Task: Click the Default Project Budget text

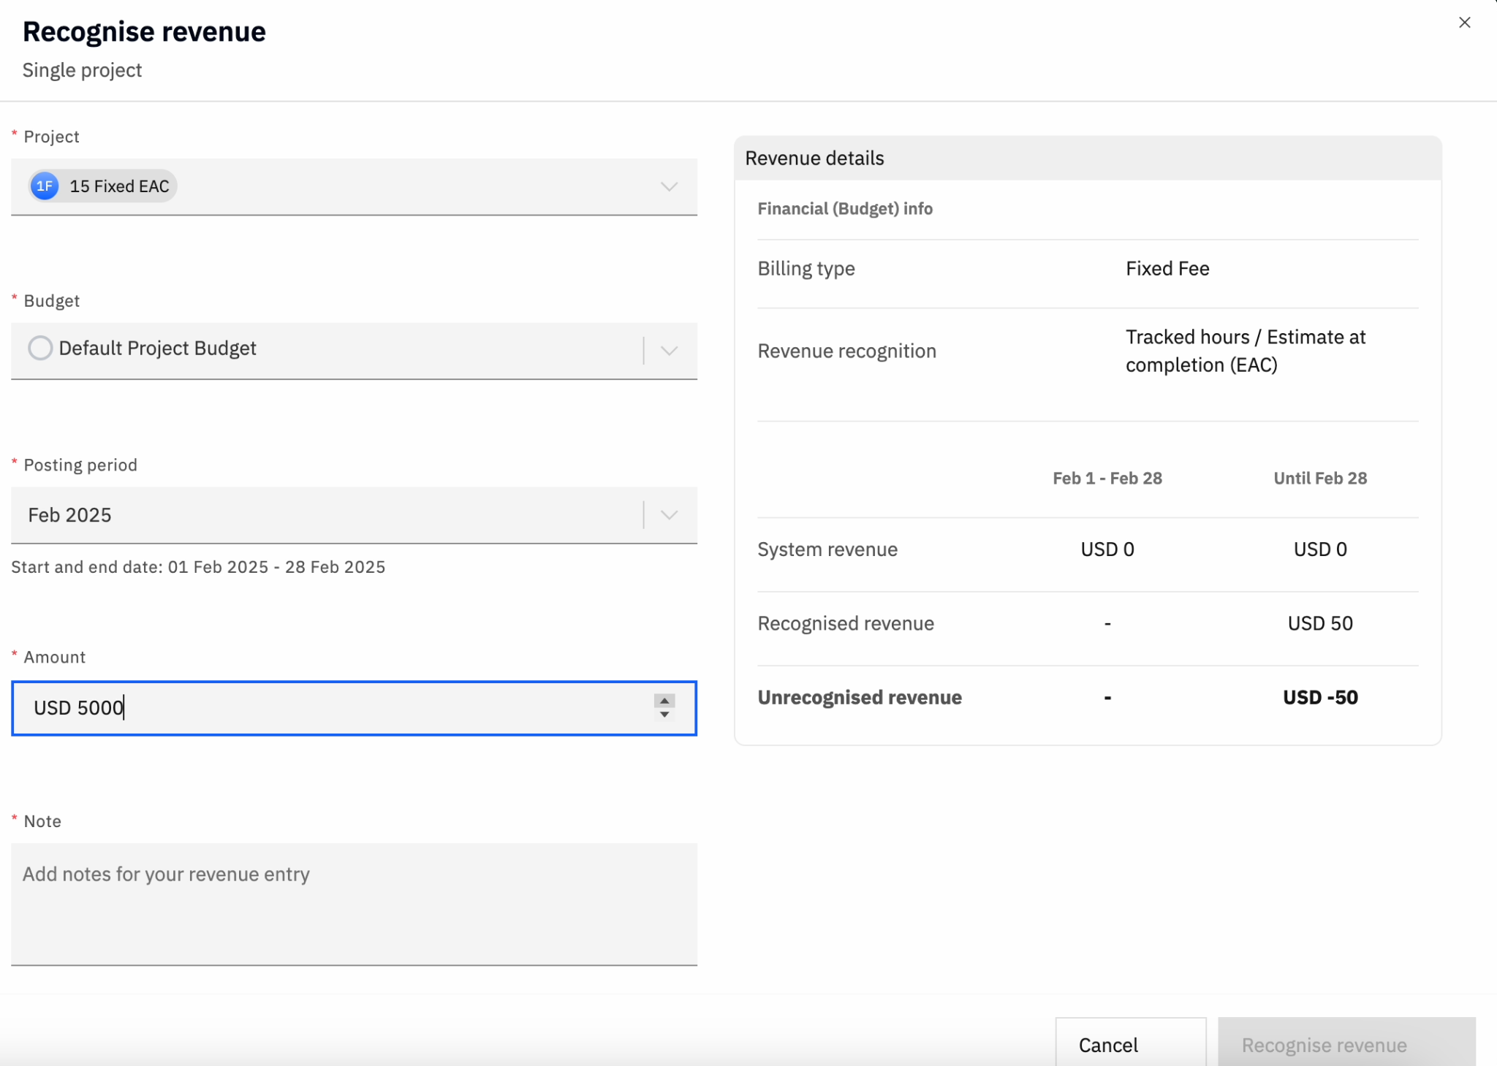Action: 157,348
